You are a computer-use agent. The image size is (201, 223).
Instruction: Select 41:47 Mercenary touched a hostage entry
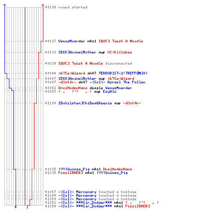[91, 192]
